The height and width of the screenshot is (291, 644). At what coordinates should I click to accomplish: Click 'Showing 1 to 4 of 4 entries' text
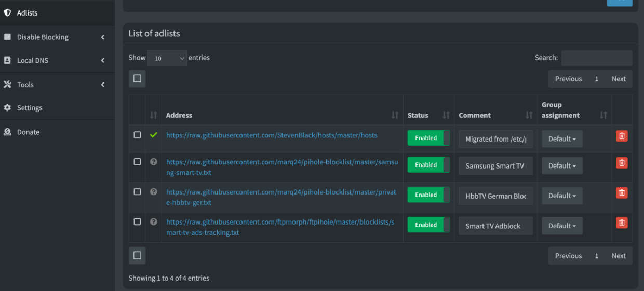169,278
